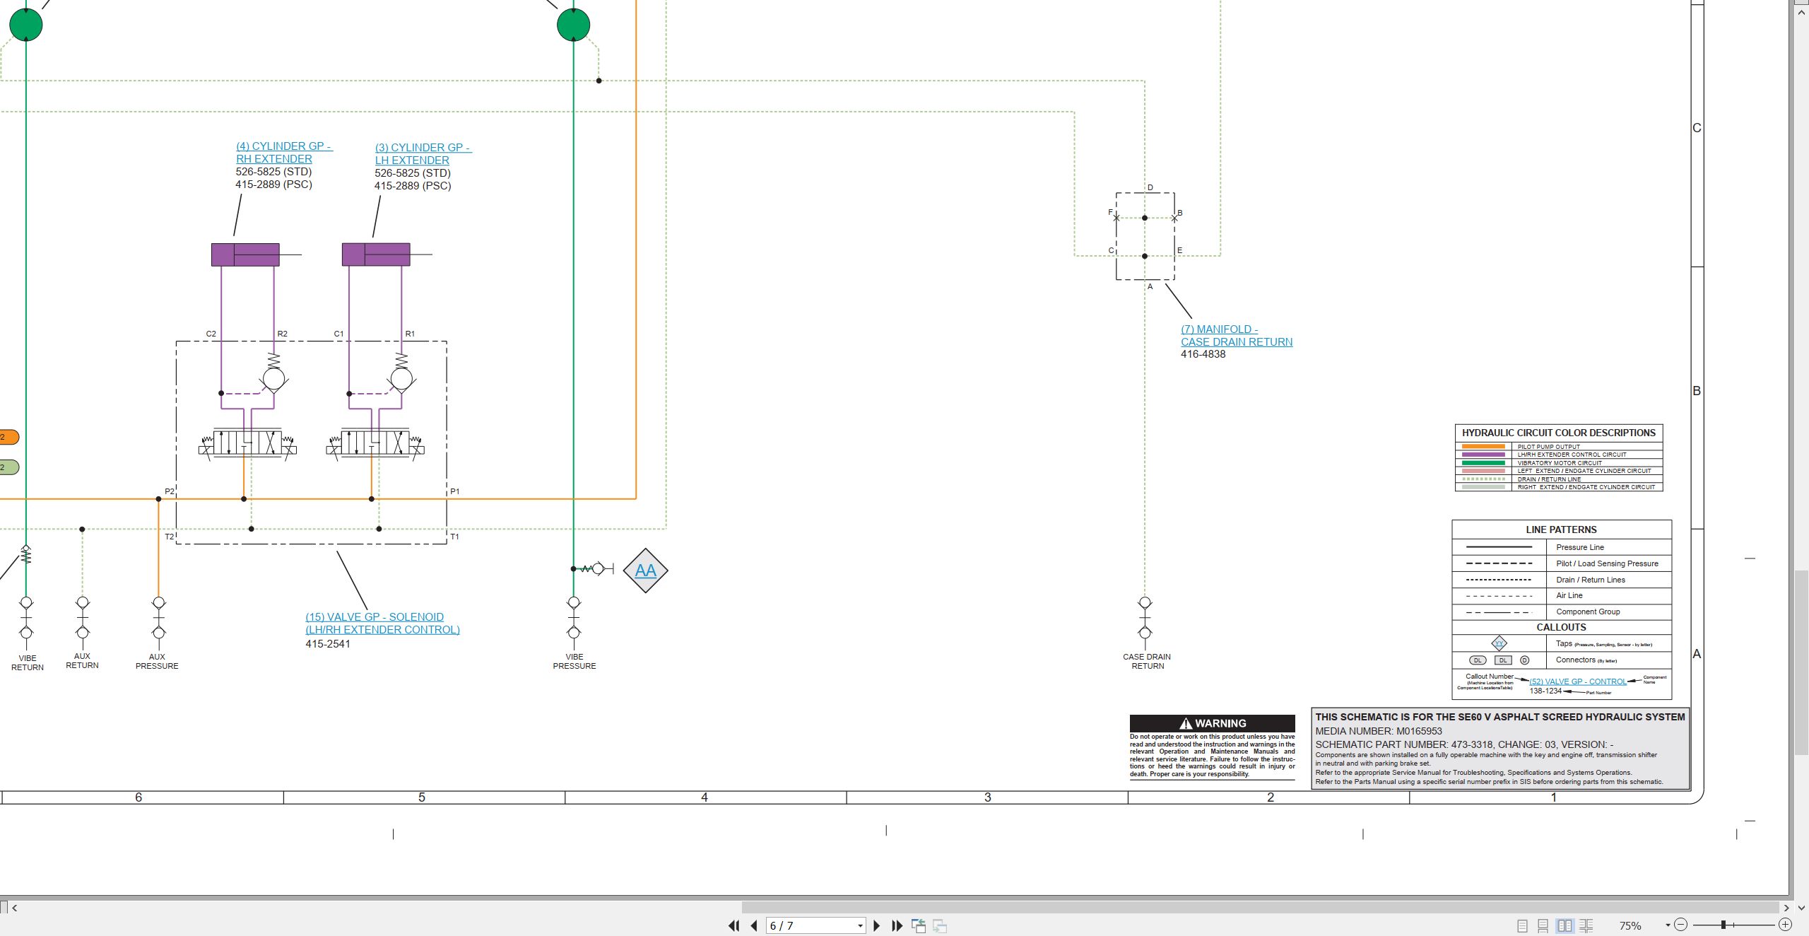Image resolution: width=1809 pixels, height=936 pixels.
Task: Zoom out with the minus button
Action: (1681, 925)
